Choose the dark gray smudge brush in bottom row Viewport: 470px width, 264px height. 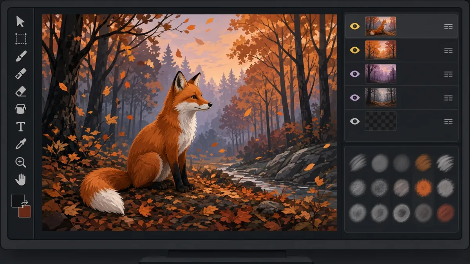click(x=423, y=213)
